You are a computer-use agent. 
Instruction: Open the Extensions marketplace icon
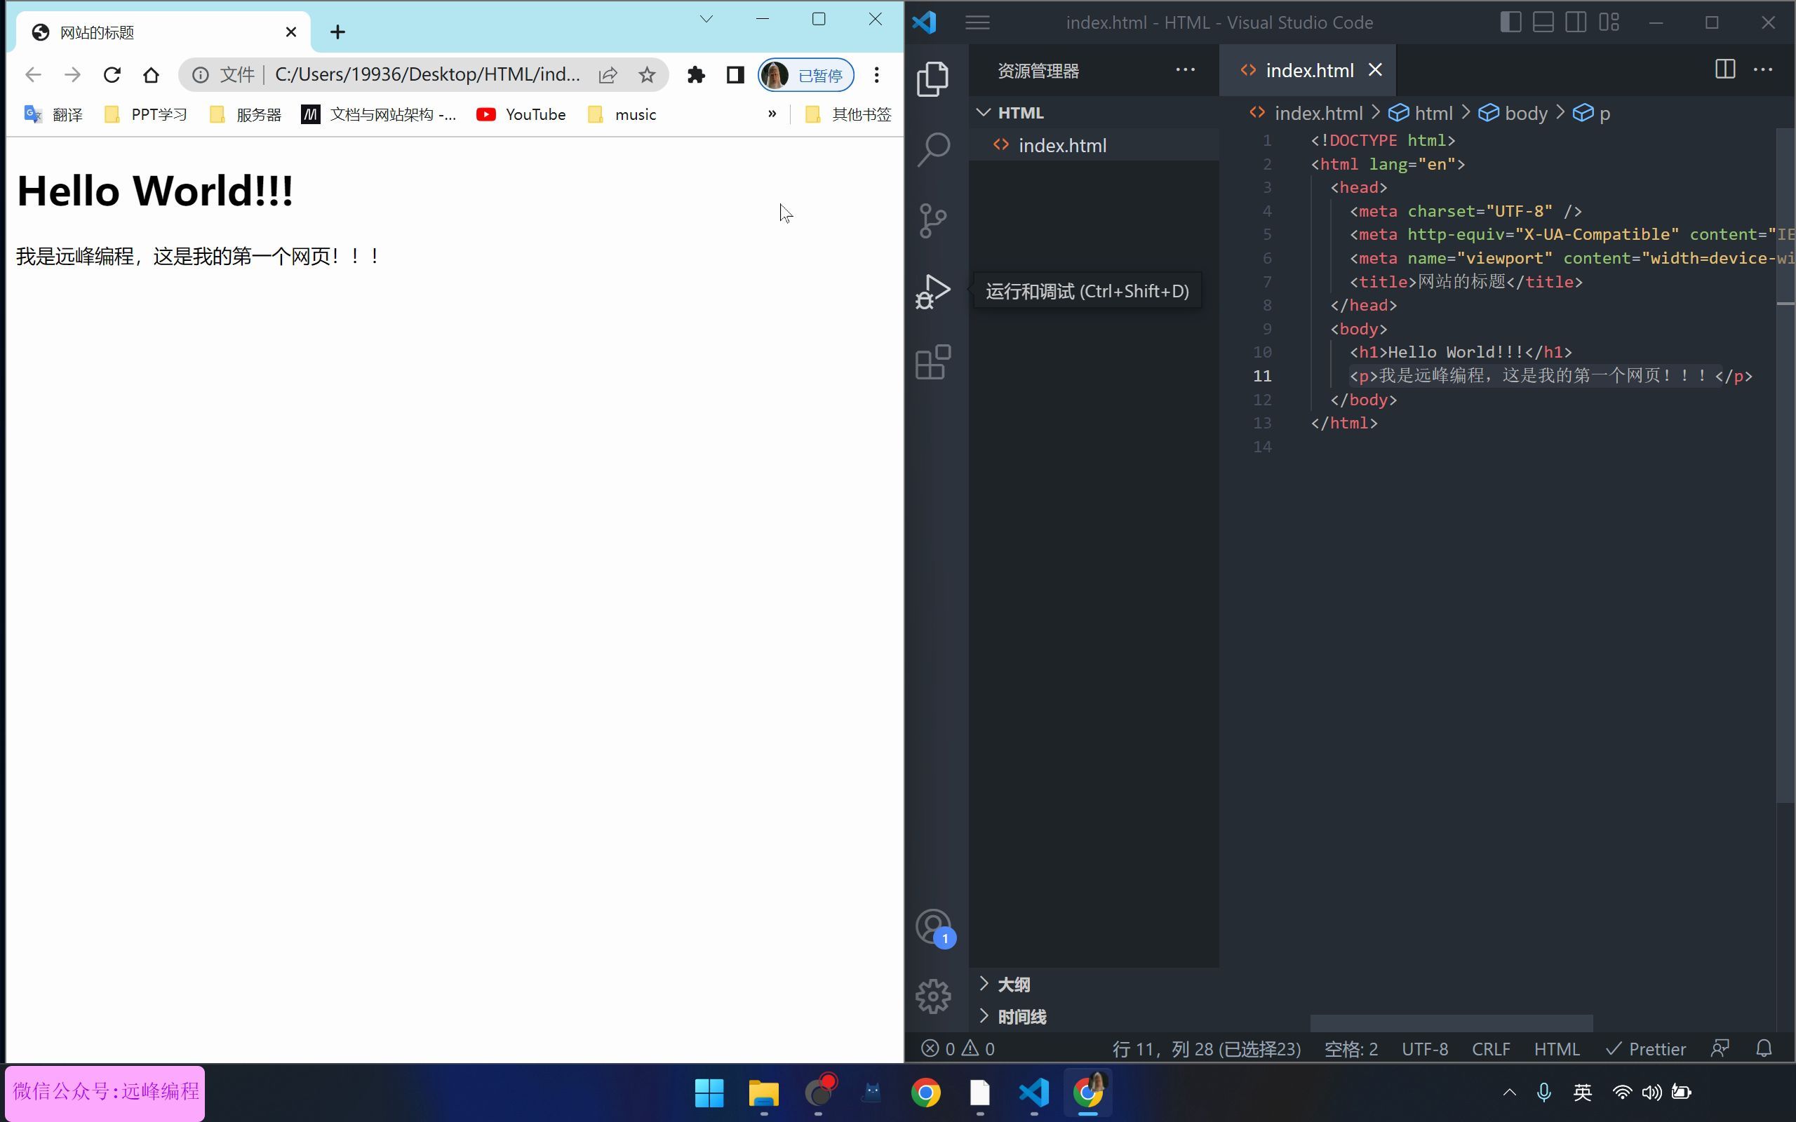(932, 362)
